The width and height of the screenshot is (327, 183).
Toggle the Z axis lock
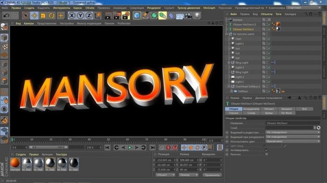[89, 15]
